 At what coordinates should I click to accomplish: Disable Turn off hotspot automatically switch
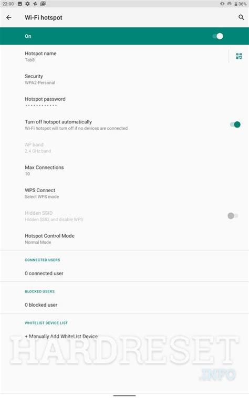coord(235,124)
